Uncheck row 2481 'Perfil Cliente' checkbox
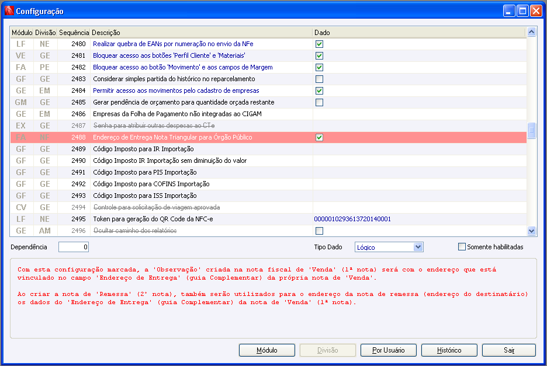This screenshot has width=547, height=366. click(x=319, y=56)
